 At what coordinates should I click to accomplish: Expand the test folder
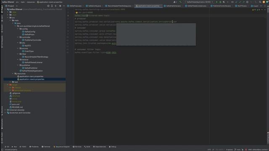[10, 82]
